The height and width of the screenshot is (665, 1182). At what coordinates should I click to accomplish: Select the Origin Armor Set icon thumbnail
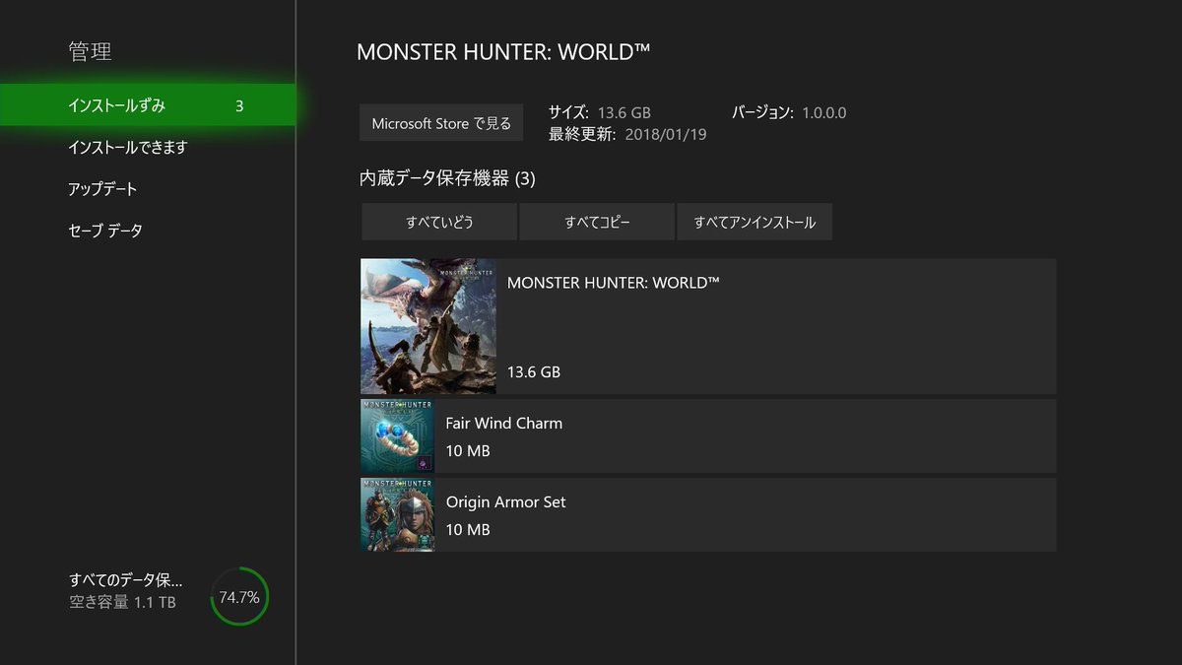coord(397,514)
